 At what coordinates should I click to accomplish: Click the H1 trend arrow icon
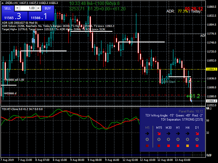[178, 133]
